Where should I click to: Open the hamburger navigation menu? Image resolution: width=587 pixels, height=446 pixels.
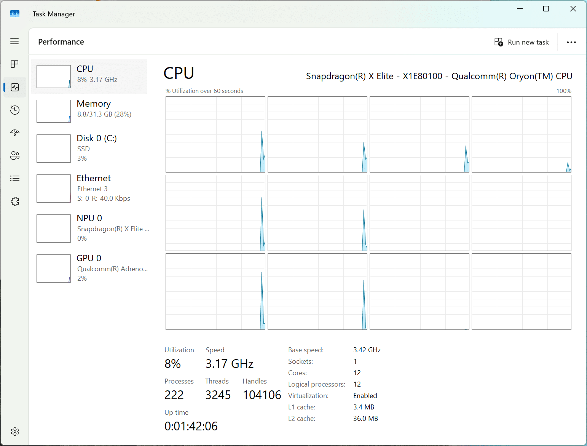pos(14,41)
